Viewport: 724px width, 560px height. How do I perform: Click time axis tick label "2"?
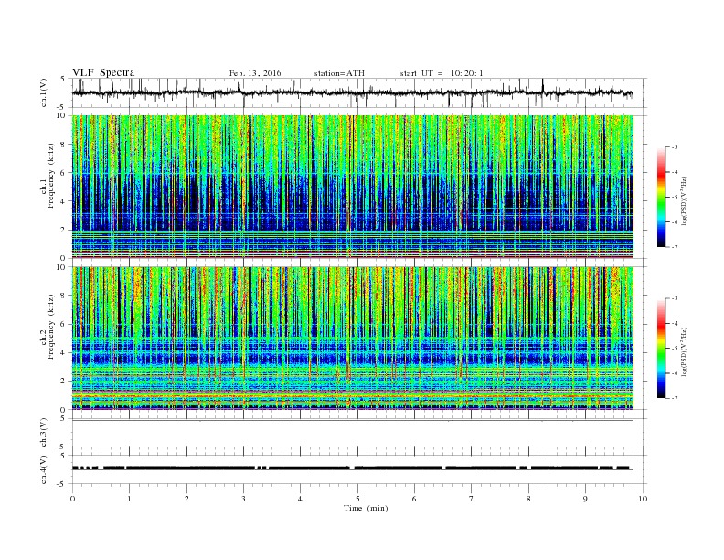[186, 499]
